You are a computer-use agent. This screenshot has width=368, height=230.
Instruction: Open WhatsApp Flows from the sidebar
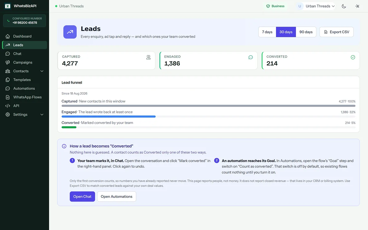(x=25, y=97)
